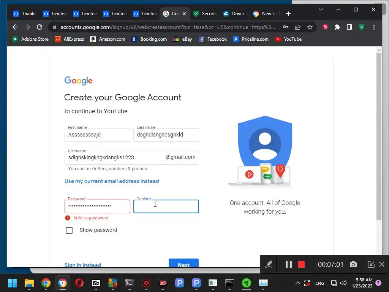Viewport: 389px width, 292px height.
Task: Switch to the Thanks tab
Action: click(25, 14)
